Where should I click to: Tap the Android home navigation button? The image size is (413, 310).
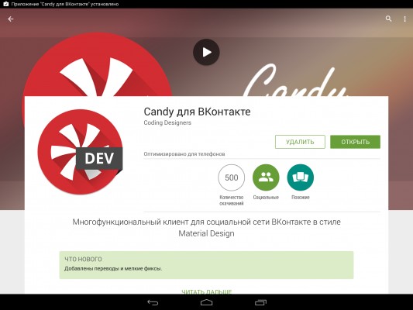[206, 302]
